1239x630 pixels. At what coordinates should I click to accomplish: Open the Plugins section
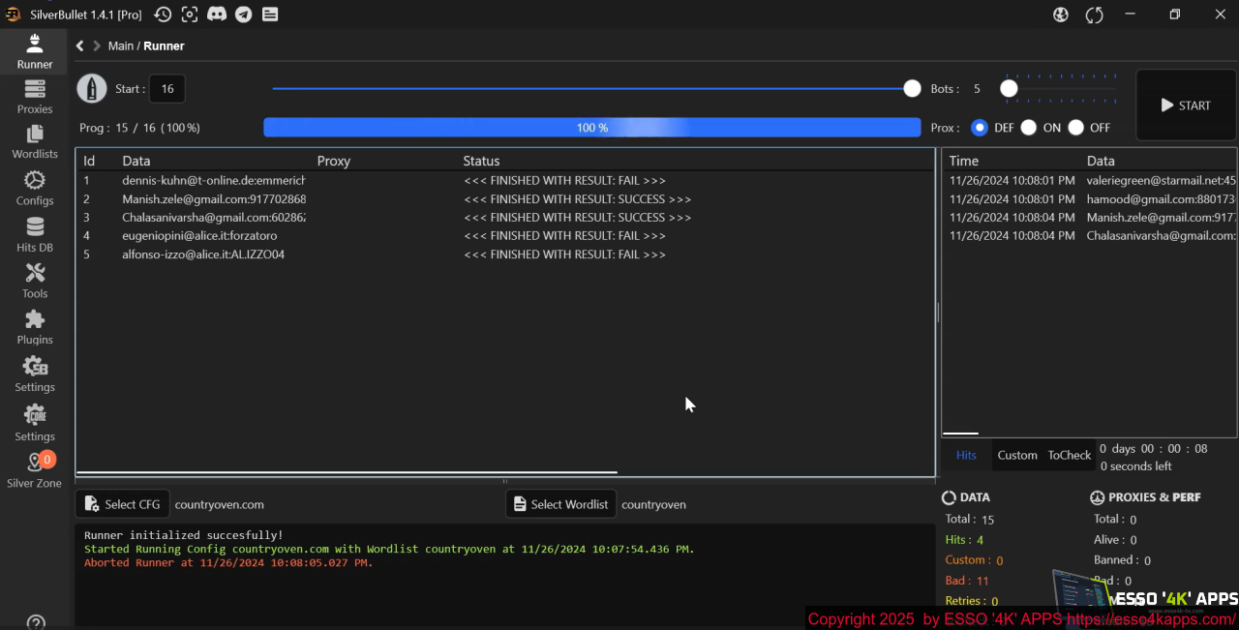click(35, 327)
